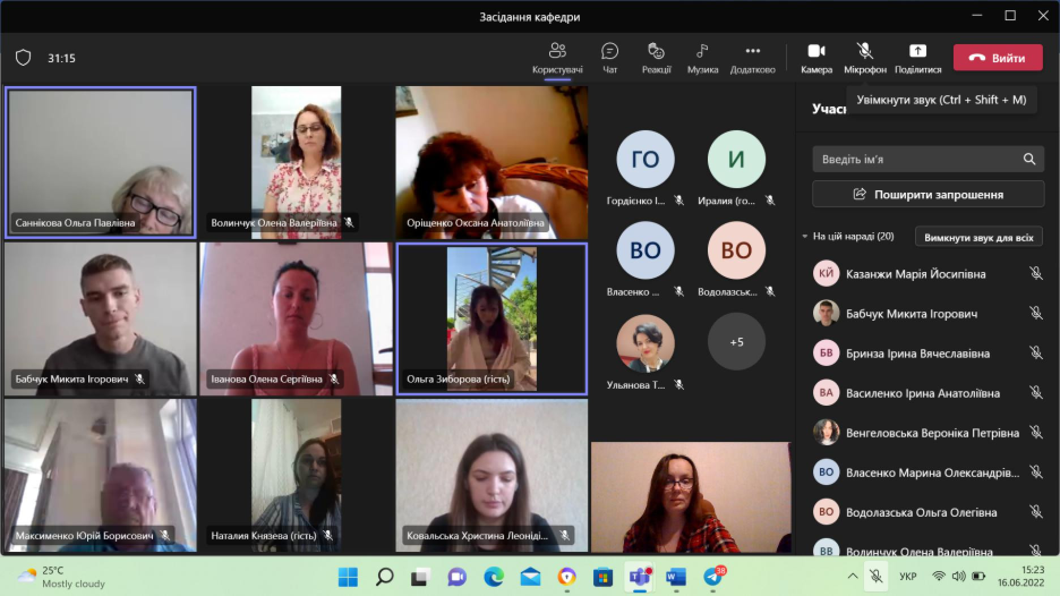Open the Додатково more options menu

[x=753, y=58]
